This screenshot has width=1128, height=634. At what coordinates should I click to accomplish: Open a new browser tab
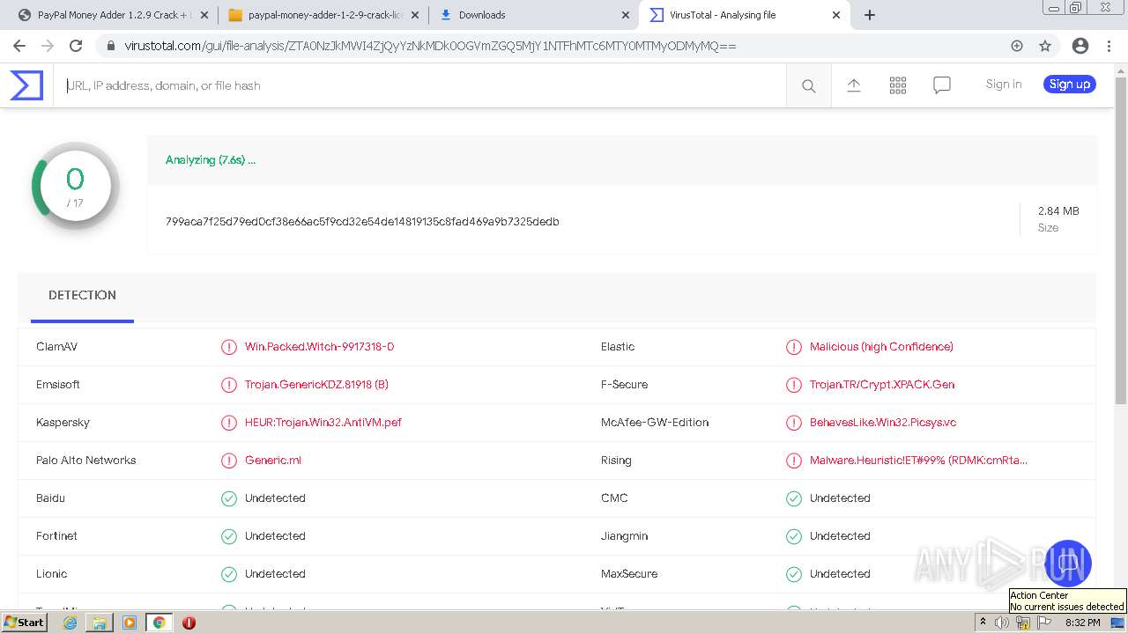pos(870,15)
